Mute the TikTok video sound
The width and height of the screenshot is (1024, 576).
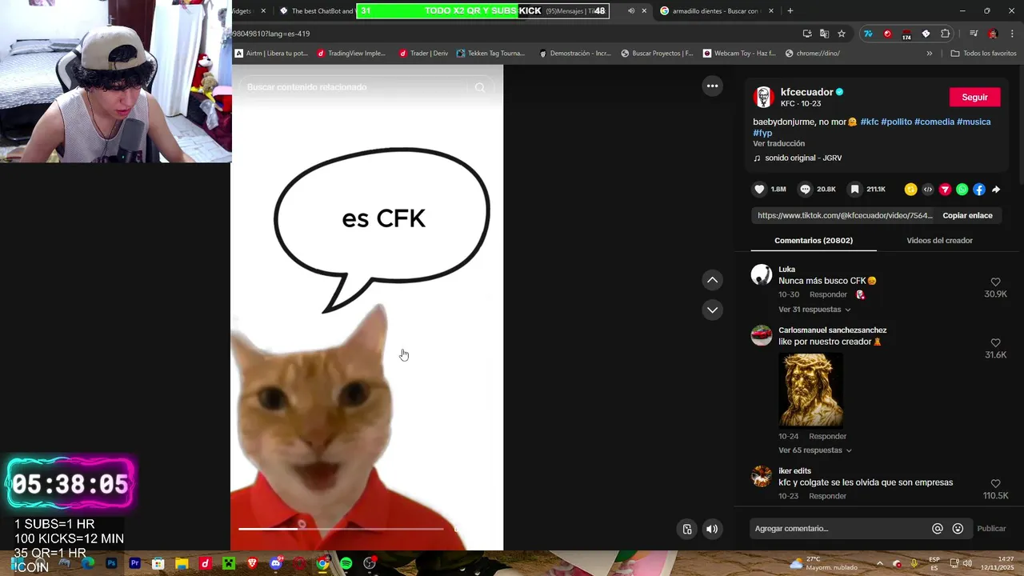coord(712,529)
